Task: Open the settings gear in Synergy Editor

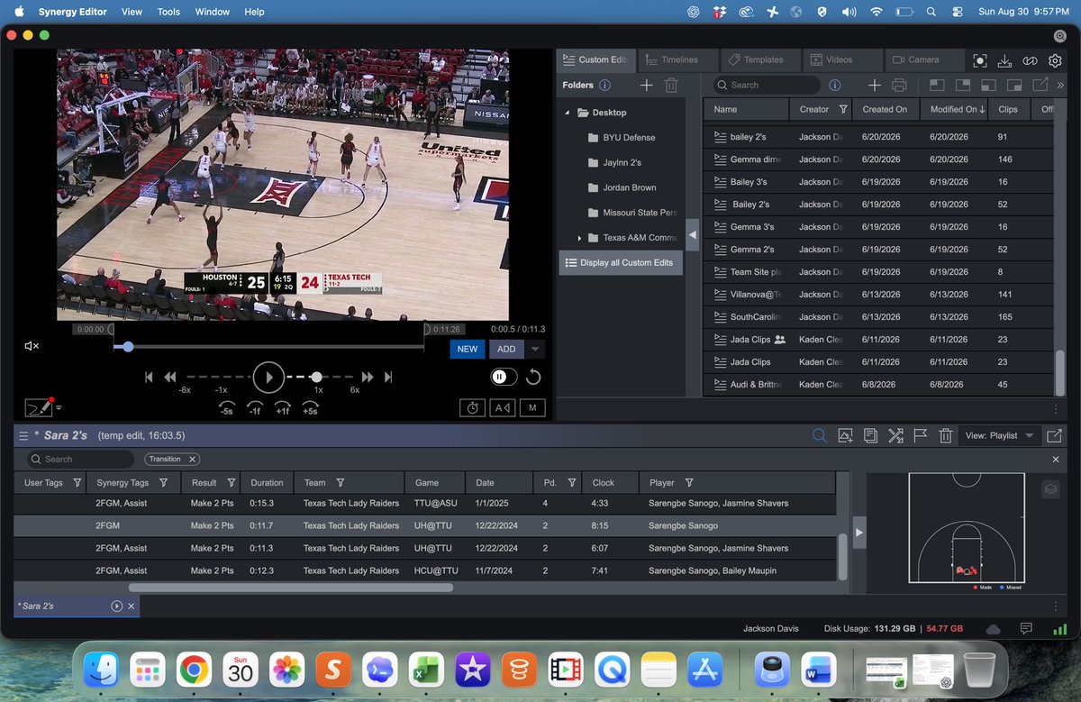Action: (1056, 60)
